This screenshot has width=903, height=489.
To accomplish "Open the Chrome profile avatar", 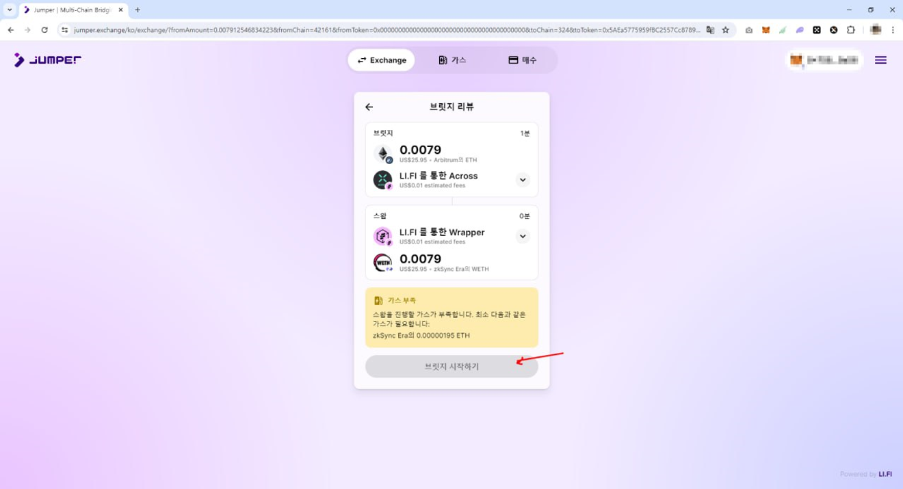I will 876,30.
